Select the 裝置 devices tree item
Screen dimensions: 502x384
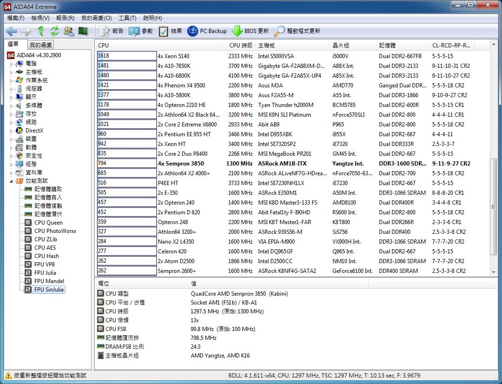pyautogui.click(x=31, y=139)
